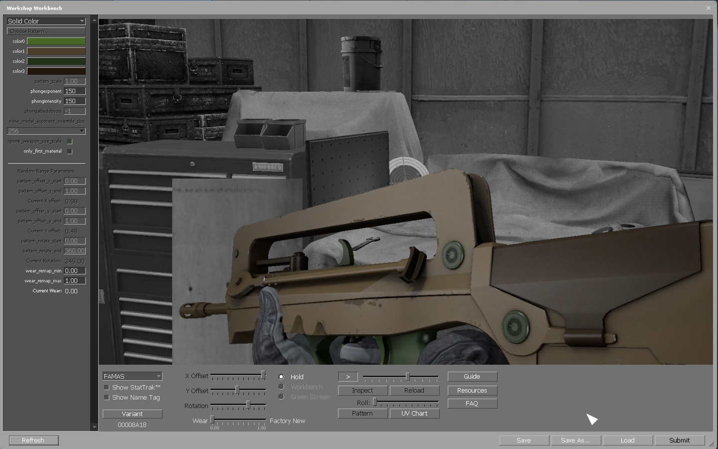The image size is (718, 449).
Task: Click the left panel scrollbar down arrow
Action: (94, 427)
